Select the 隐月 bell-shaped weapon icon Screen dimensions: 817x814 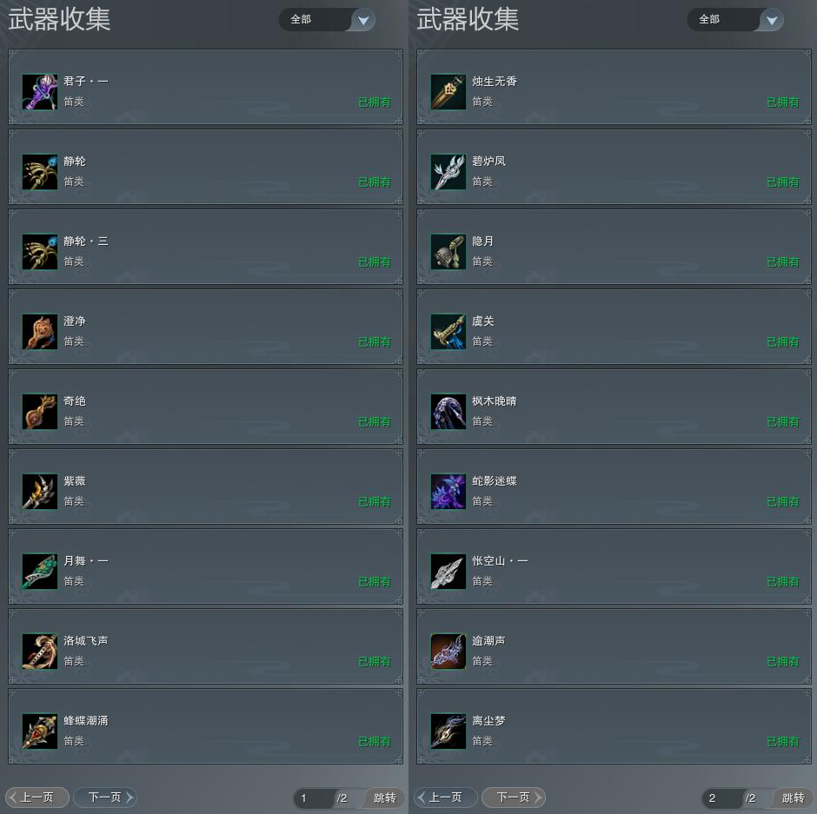(x=448, y=252)
